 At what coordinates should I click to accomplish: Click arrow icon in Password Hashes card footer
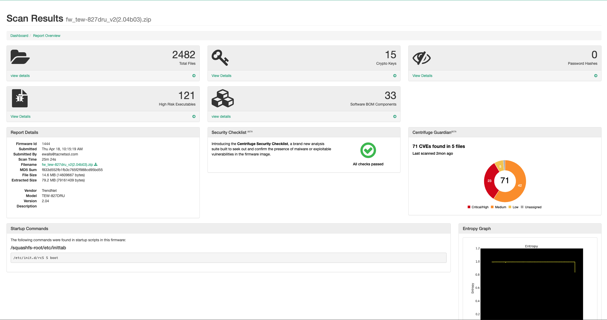(x=596, y=76)
